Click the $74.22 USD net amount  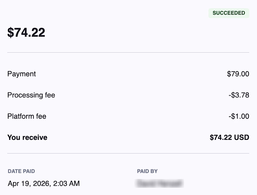(229, 137)
